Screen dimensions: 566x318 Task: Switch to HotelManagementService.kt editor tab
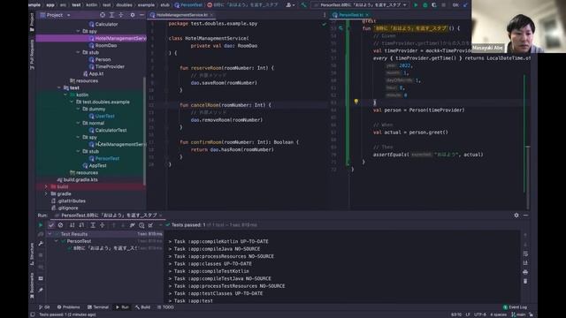point(181,15)
